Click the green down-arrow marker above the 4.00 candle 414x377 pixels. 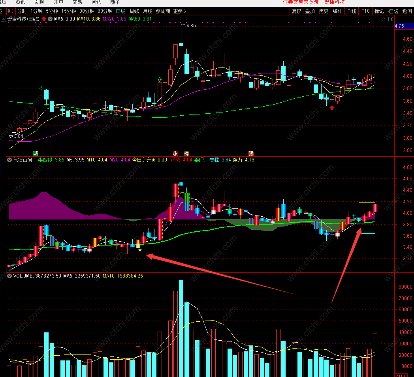click(x=160, y=80)
